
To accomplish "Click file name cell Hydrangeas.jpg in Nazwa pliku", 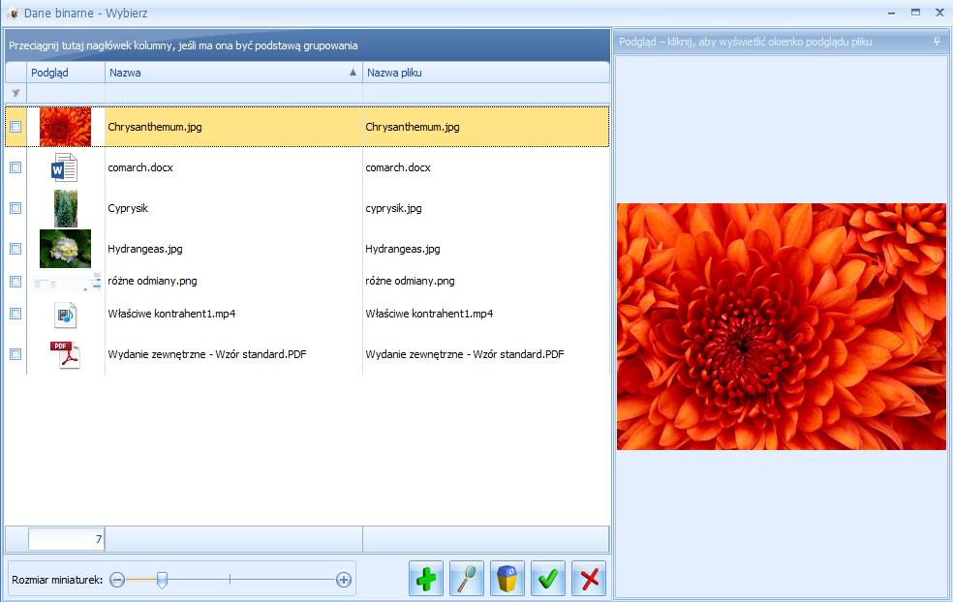I will 485,249.
